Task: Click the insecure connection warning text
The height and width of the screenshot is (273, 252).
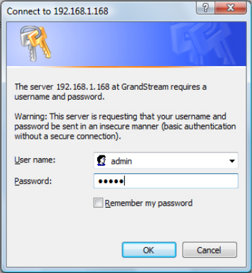Action: pos(125,126)
